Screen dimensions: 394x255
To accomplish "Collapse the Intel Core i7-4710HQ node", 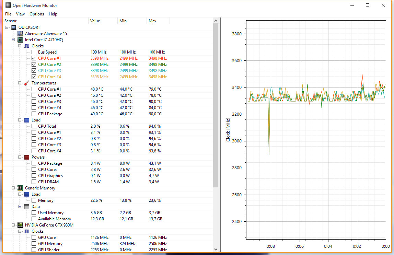I will 13,40.
